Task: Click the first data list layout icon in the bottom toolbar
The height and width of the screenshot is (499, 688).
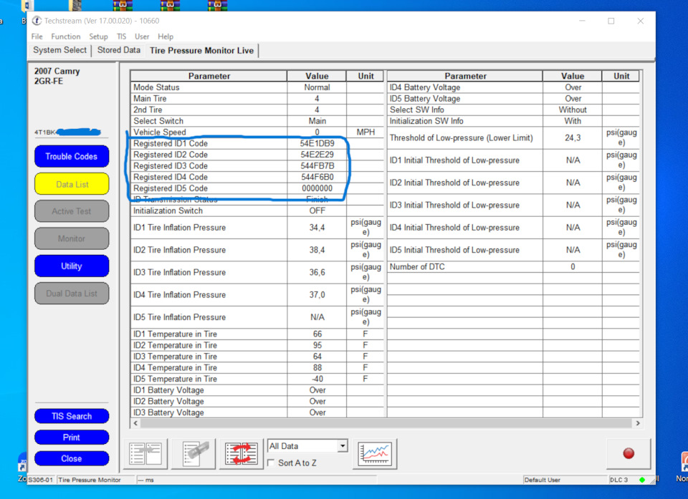Action: [x=145, y=453]
